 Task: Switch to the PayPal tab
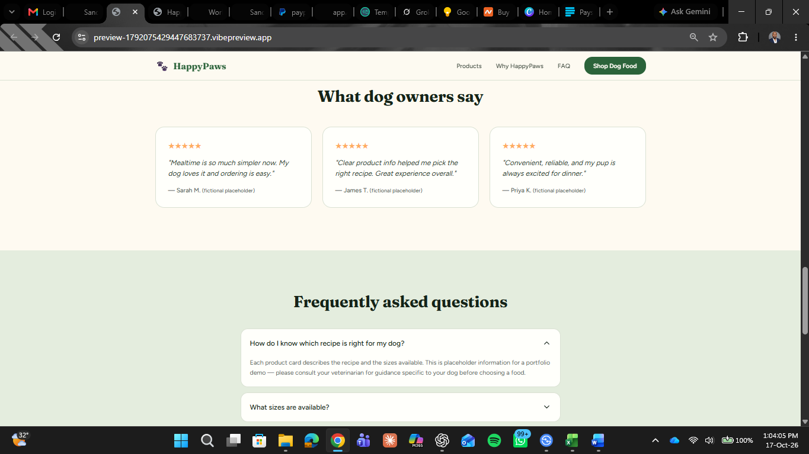pyautogui.click(x=291, y=12)
